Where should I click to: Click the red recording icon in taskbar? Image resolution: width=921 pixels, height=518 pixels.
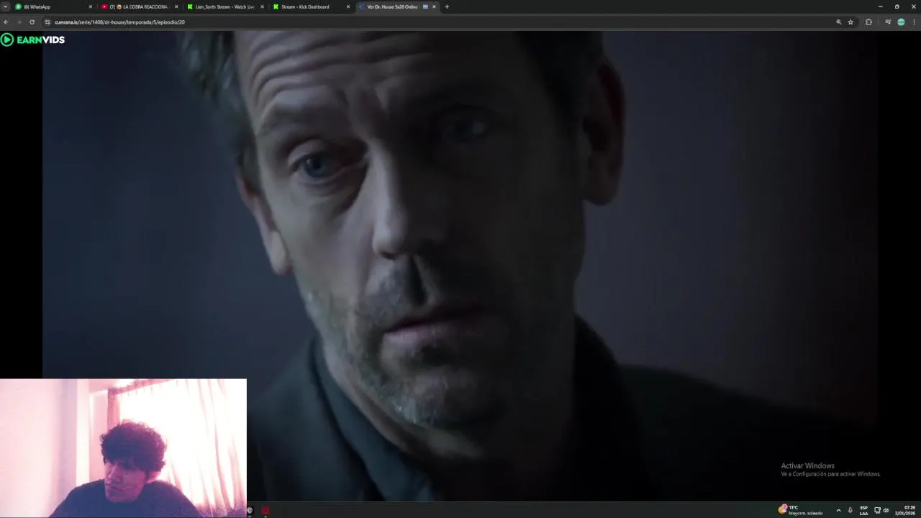pos(266,511)
